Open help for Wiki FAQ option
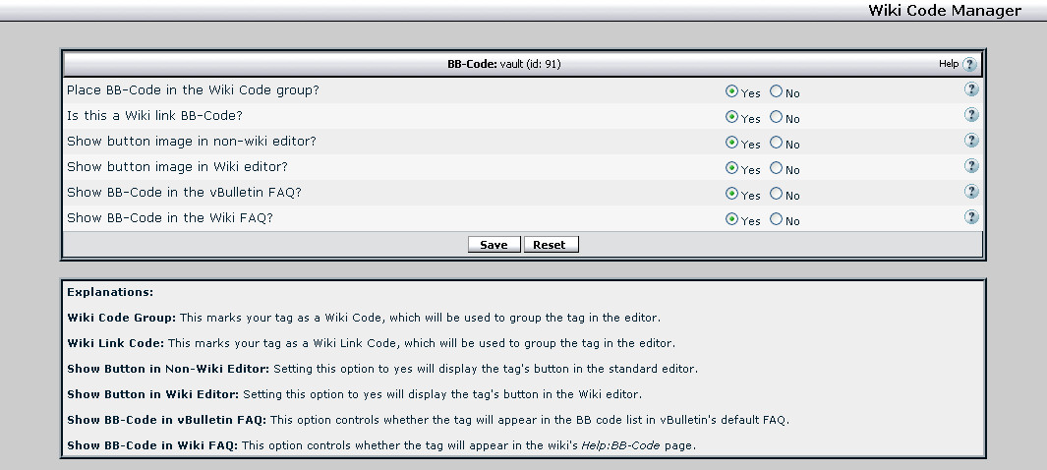The height and width of the screenshot is (470, 1047). (x=971, y=217)
